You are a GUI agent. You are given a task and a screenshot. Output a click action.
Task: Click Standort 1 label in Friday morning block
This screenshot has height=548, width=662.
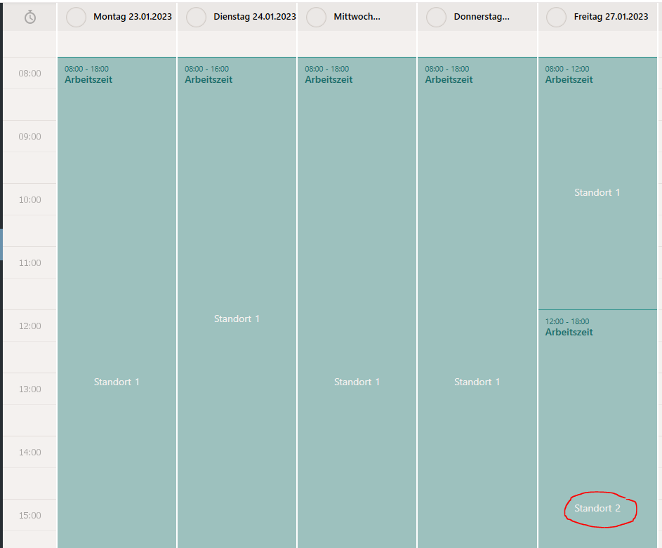click(x=597, y=192)
